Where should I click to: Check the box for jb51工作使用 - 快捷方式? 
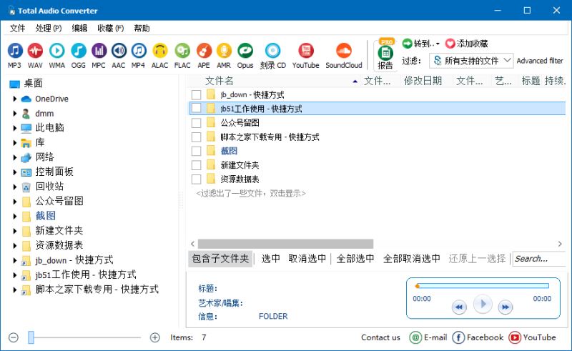click(196, 108)
